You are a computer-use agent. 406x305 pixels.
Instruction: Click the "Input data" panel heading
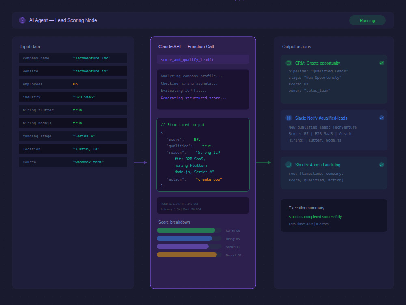[x=30, y=46]
